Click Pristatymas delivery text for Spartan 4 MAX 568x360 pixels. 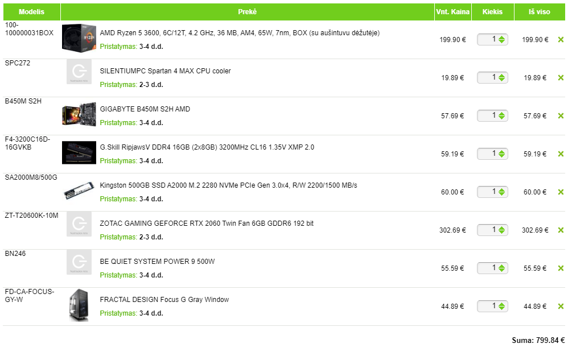click(x=131, y=85)
